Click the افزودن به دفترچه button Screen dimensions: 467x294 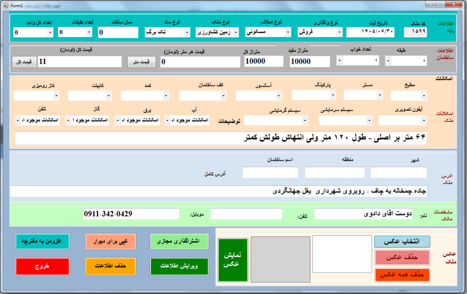pos(43,242)
